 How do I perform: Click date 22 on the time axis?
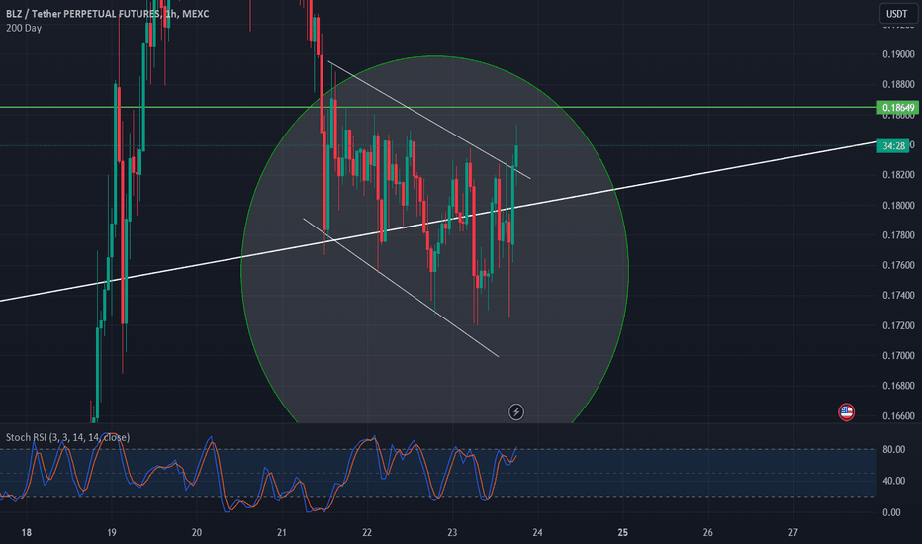(367, 532)
